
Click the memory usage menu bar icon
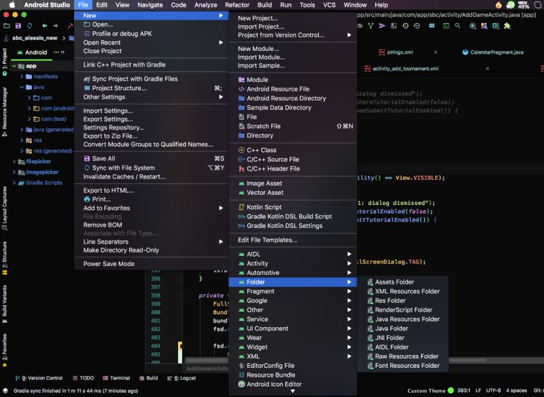click(524, 5)
